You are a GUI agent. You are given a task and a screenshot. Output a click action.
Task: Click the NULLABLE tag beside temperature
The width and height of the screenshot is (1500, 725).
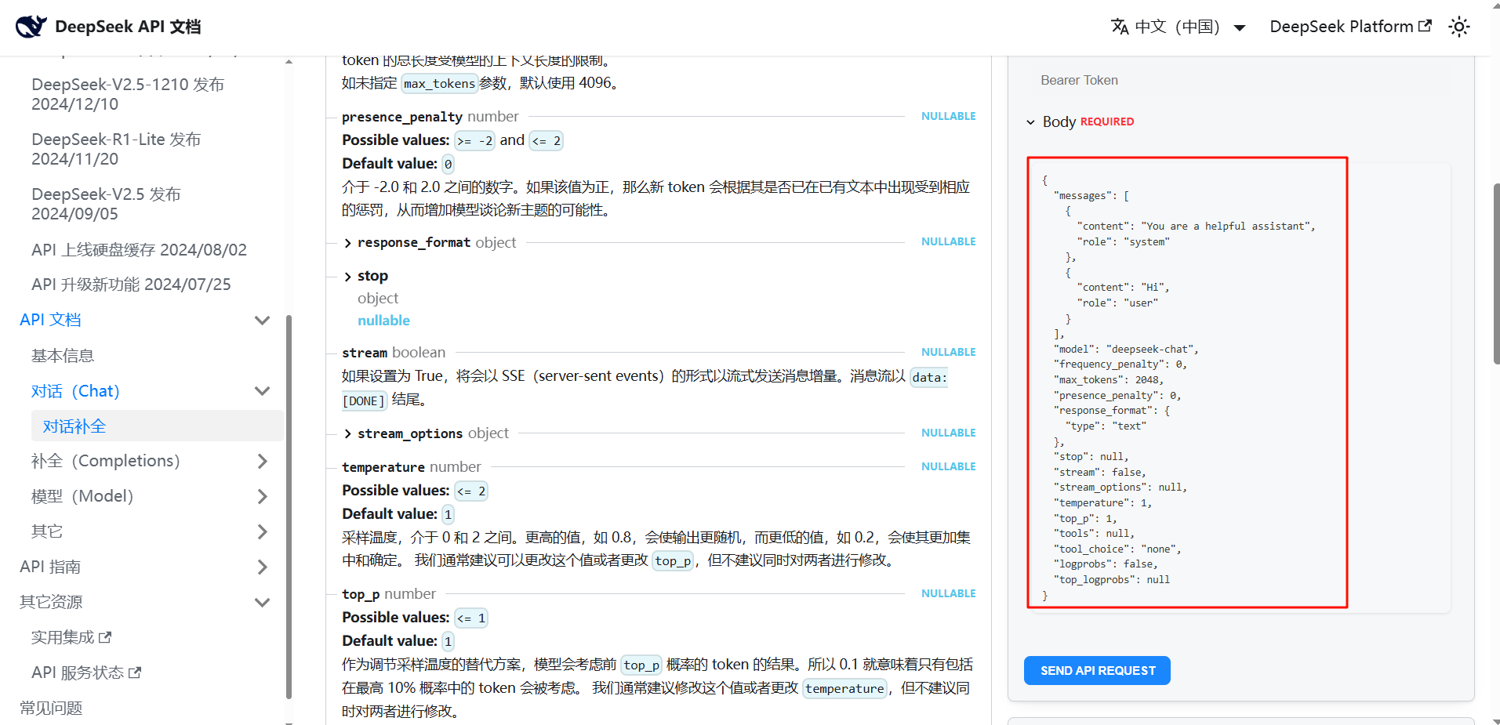[x=949, y=466]
